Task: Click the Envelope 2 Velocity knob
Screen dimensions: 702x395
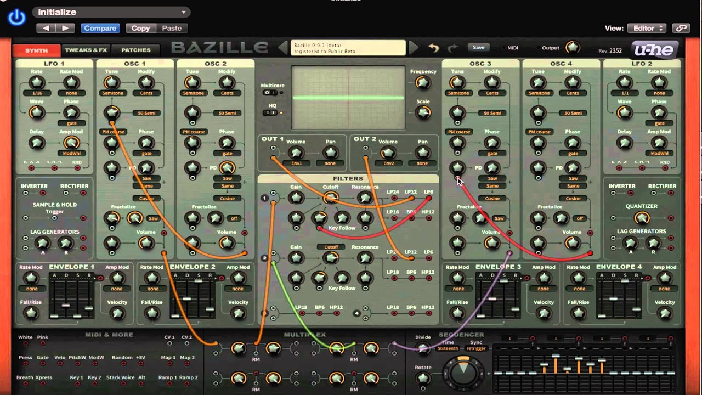Action: point(238,313)
